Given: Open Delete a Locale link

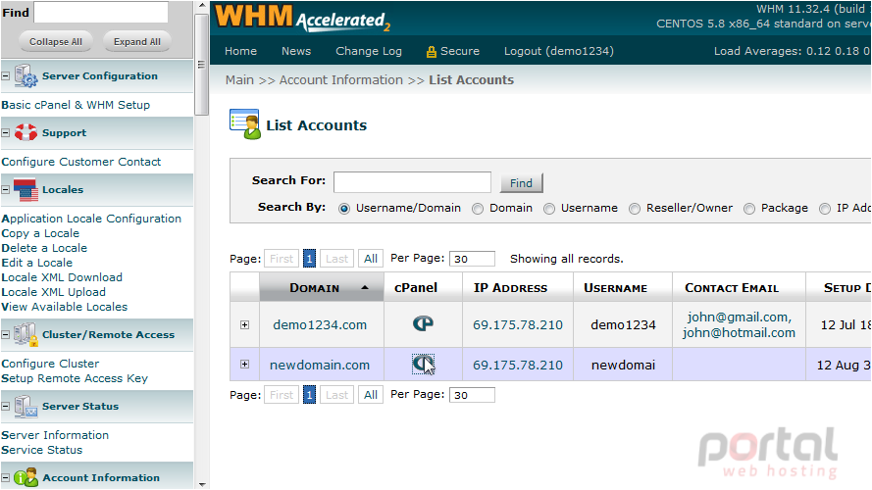Looking at the screenshot, I should pyautogui.click(x=44, y=248).
